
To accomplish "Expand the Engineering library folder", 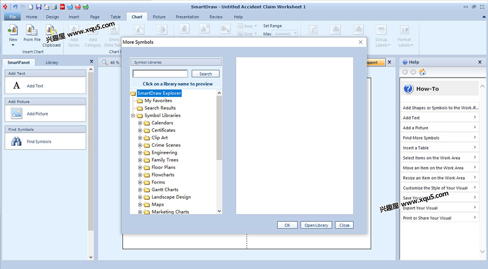I will click(x=140, y=153).
